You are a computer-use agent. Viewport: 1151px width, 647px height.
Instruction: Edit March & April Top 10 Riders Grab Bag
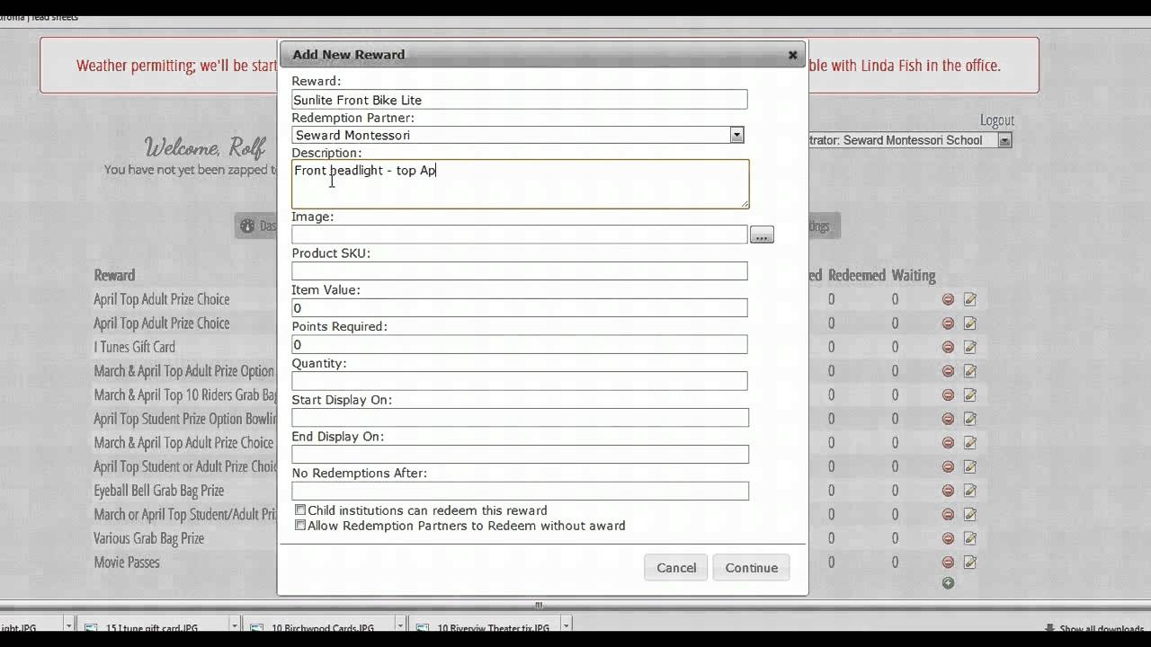[970, 394]
